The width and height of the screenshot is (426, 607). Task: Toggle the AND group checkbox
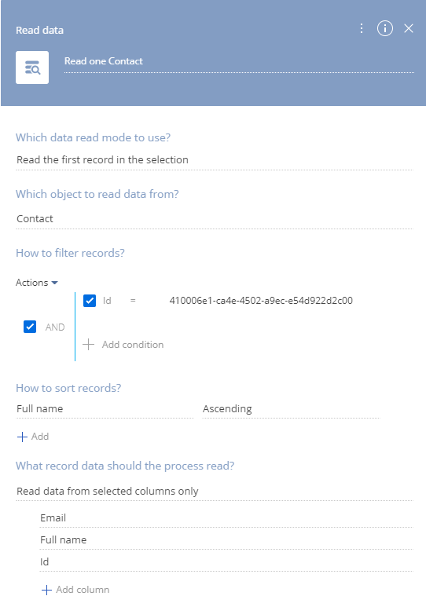[x=30, y=327]
